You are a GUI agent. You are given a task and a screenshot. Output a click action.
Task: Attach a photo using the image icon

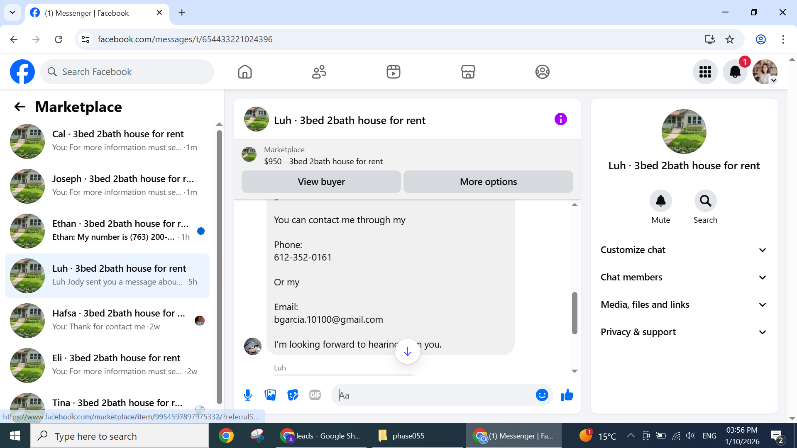(270, 395)
